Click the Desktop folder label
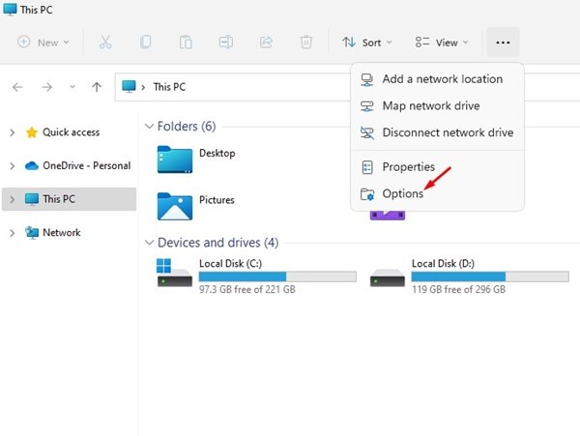This screenshot has width=580, height=436. pyautogui.click(x=217, y=153)
